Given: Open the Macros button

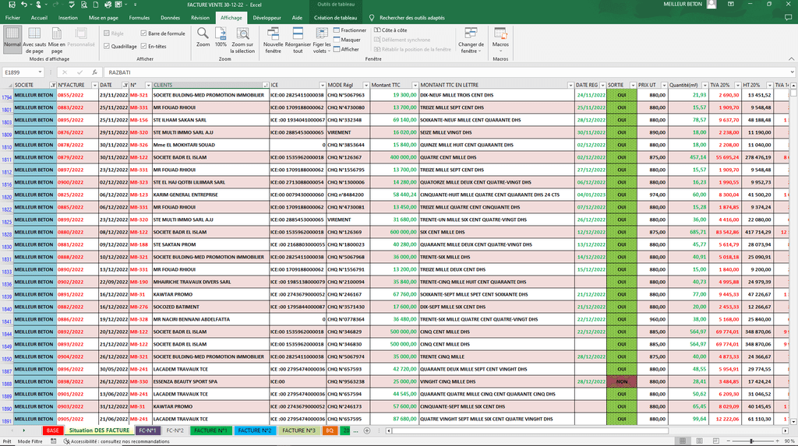Looking at the screenshot, I should (x=500, y=40).
